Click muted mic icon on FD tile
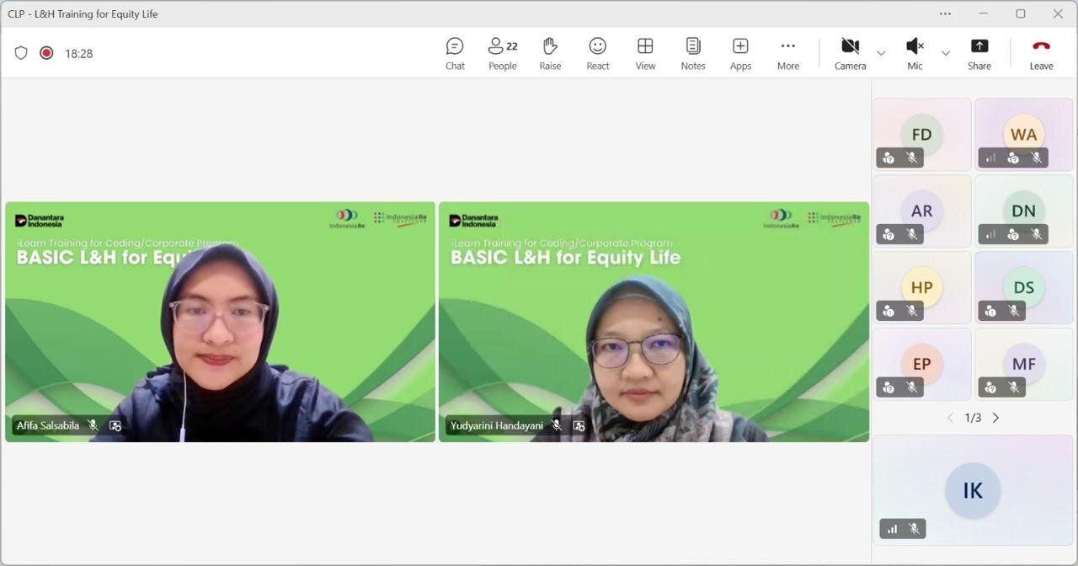Image resolution: width=1078 pixels, height=566 pixels. pyautogui.click(x=911, y=158)
